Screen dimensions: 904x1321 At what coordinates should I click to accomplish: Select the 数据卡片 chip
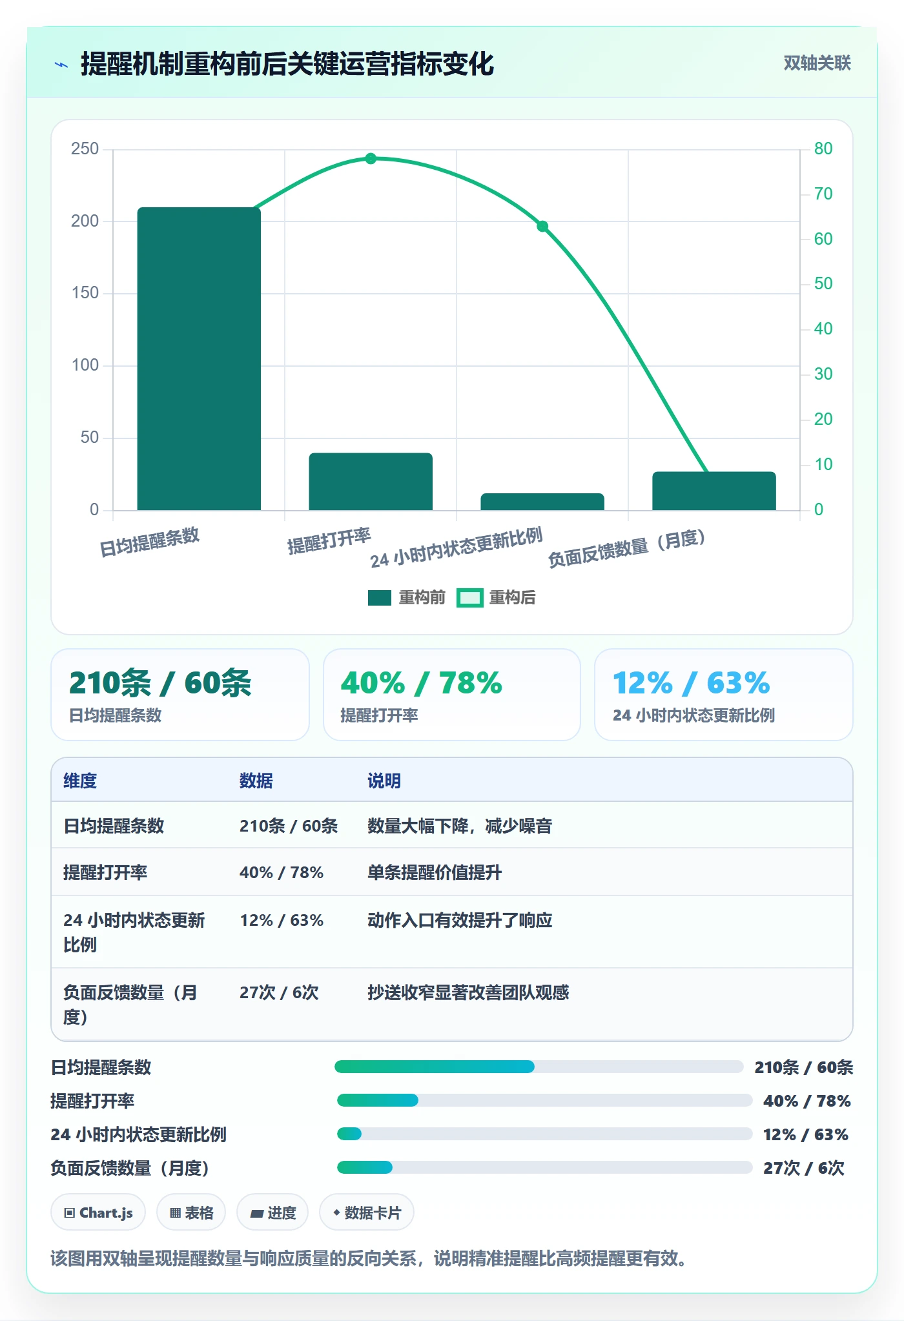tap(367, 1213)
